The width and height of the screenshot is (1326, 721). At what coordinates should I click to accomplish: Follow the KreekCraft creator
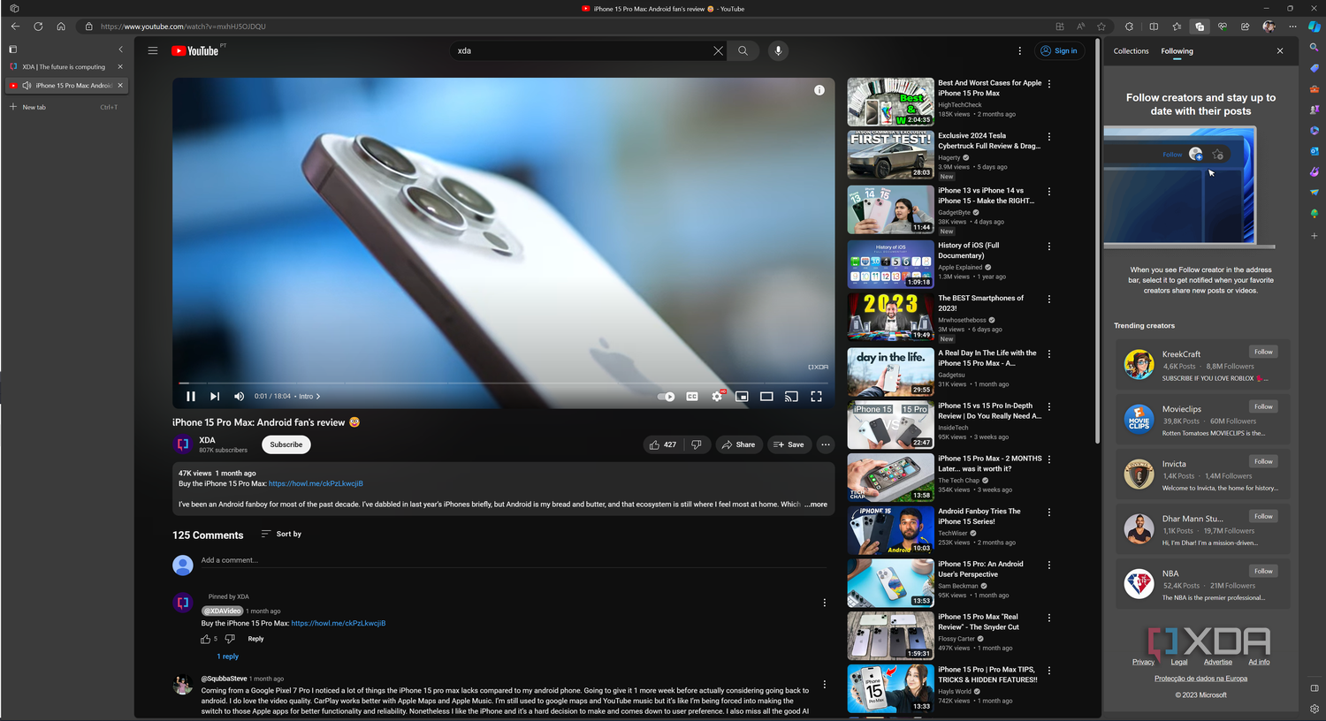(x=1263, y=352)
